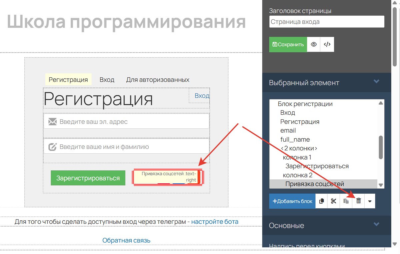The image size is (400, 254).
Task: Select the Регистрация tree item
Action: coord(300,122)
